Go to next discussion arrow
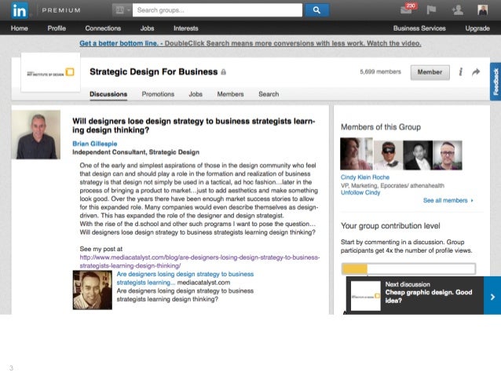501x376 pixels. coord(492,297)
